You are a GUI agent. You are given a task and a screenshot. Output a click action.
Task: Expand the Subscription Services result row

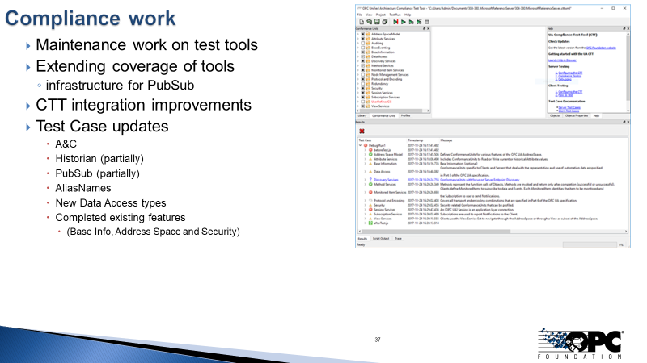pos(366,214)
